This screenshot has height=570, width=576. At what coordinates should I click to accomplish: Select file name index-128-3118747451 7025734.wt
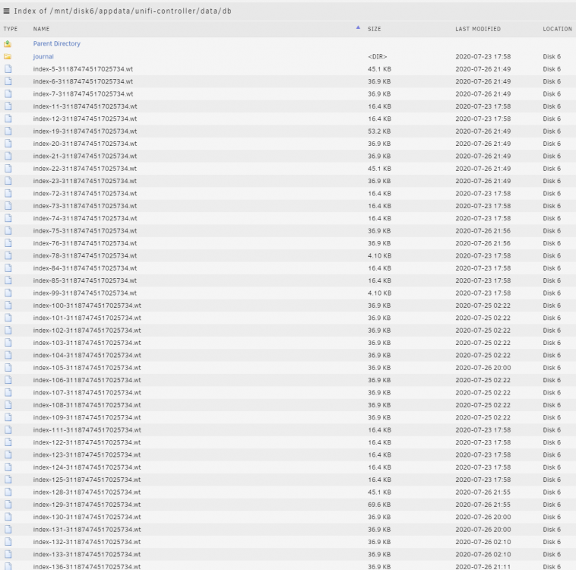coord(87,492)
